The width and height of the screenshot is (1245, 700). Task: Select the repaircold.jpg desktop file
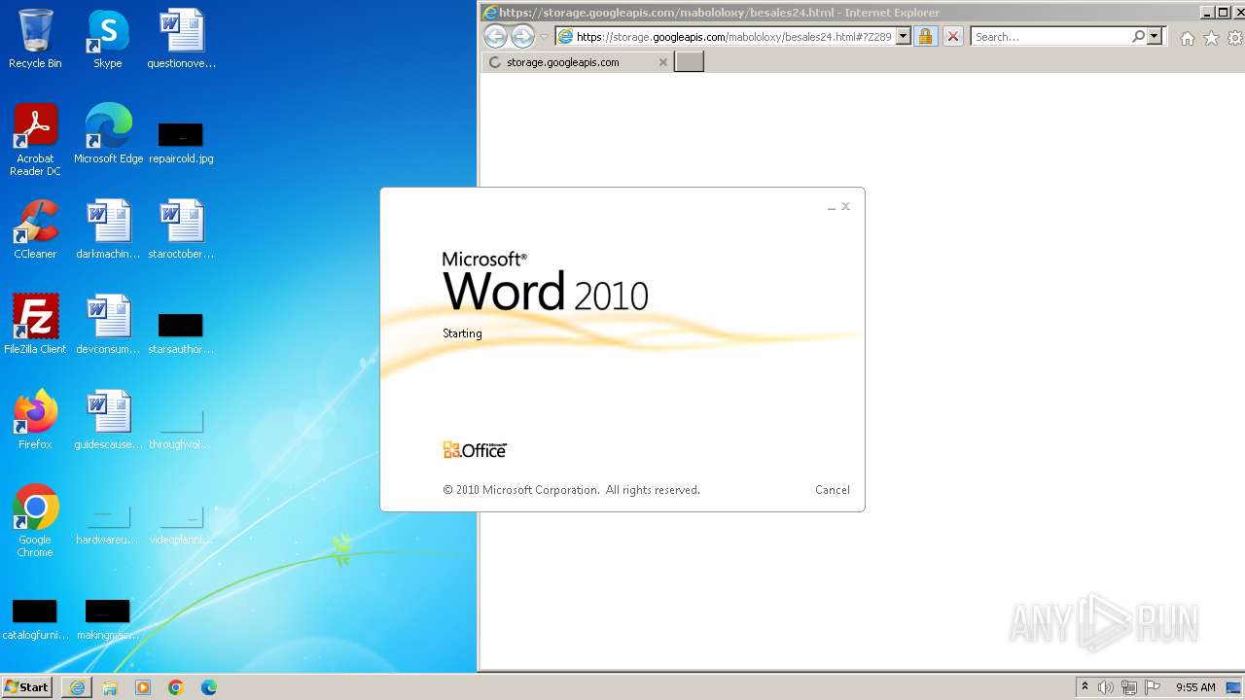click(181, 141)
